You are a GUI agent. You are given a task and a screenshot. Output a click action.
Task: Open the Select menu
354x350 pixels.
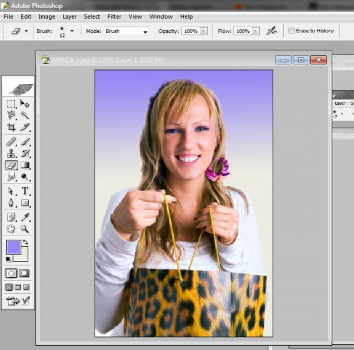[x=92, y=17]
